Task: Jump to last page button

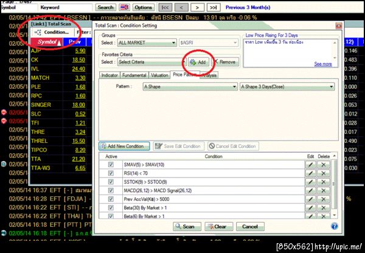Action: pyautogui.click(x=214, y=7)
